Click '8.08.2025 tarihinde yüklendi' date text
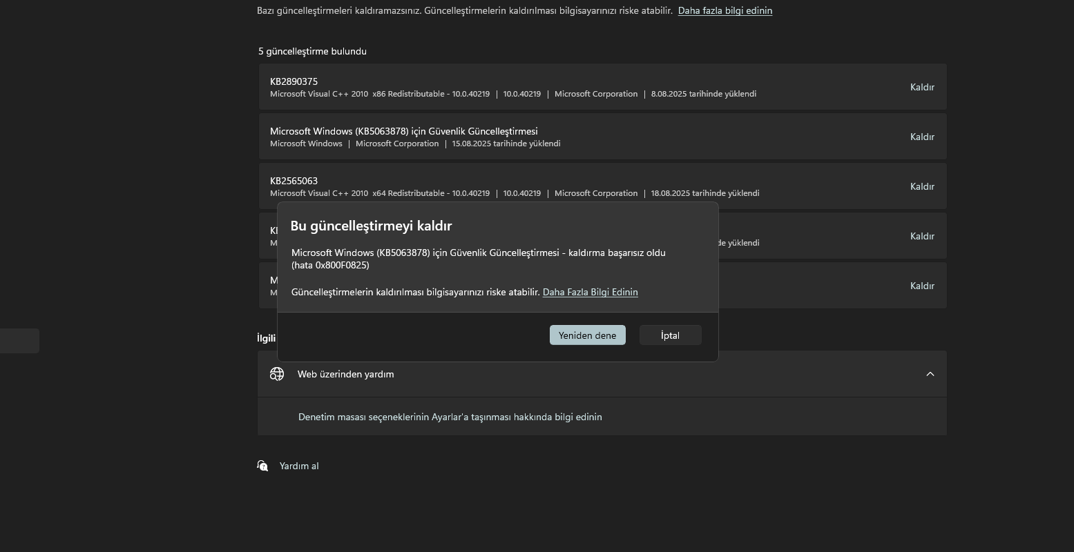This screenshot has width=1074, height=552. pos(703,94)
